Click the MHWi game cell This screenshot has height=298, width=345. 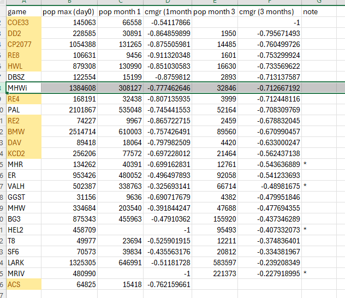24,88
